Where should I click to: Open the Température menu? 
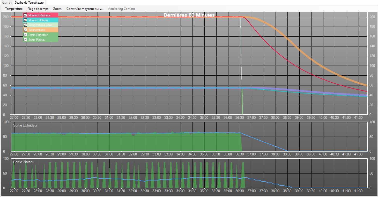[x=14, y=9]
